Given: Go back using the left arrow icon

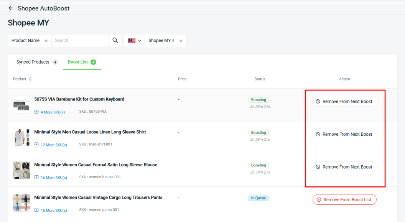Looking at the screenshot, I should [x=11, y=8].
